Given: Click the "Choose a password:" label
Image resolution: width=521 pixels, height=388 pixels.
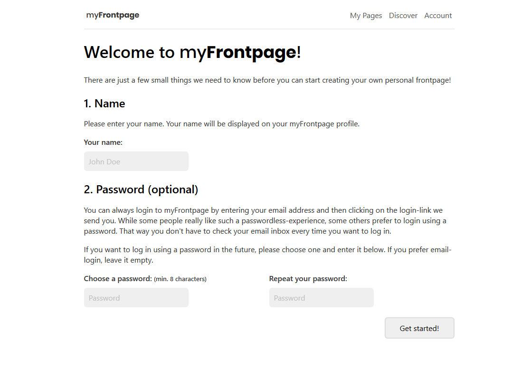Looking at the screenshot, I should tap(118, 279).
